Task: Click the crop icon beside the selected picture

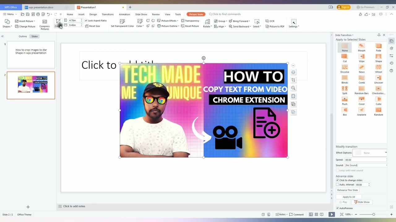Action: (x=293, y=80)
